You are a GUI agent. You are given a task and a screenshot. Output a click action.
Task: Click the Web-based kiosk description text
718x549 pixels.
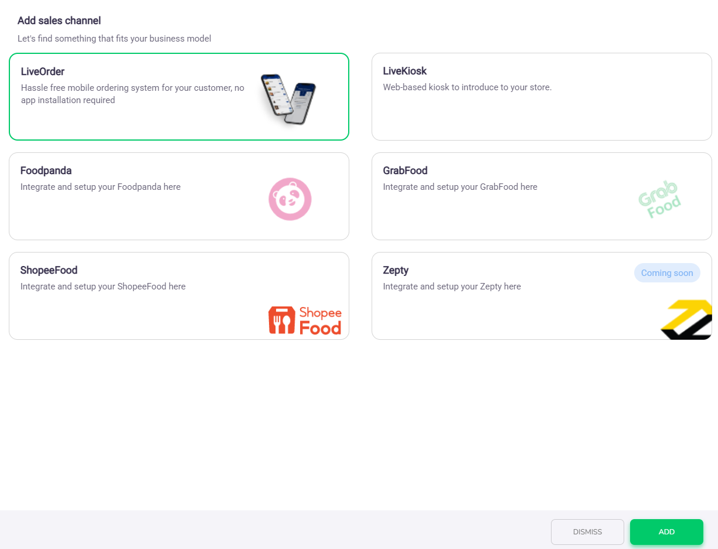pos(467,87)
